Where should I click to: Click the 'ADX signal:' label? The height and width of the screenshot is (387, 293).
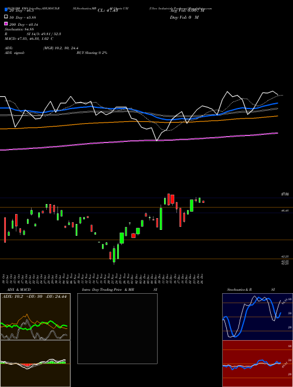[15, 53]
